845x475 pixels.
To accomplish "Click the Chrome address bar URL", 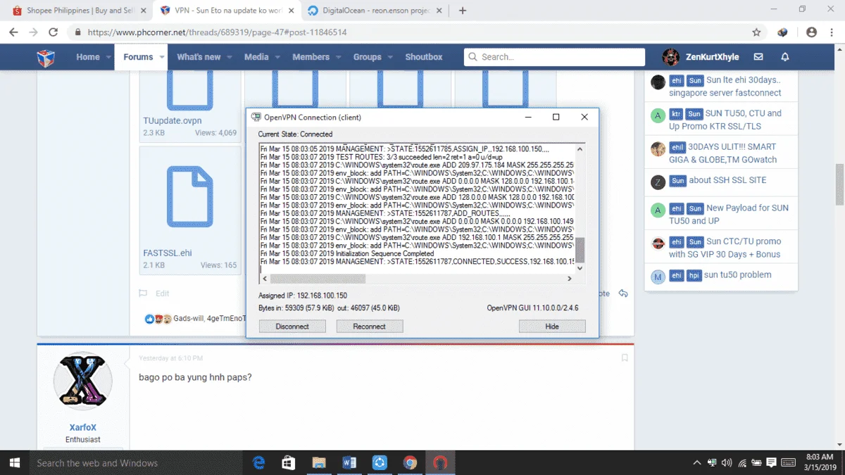I will point(217,32).
